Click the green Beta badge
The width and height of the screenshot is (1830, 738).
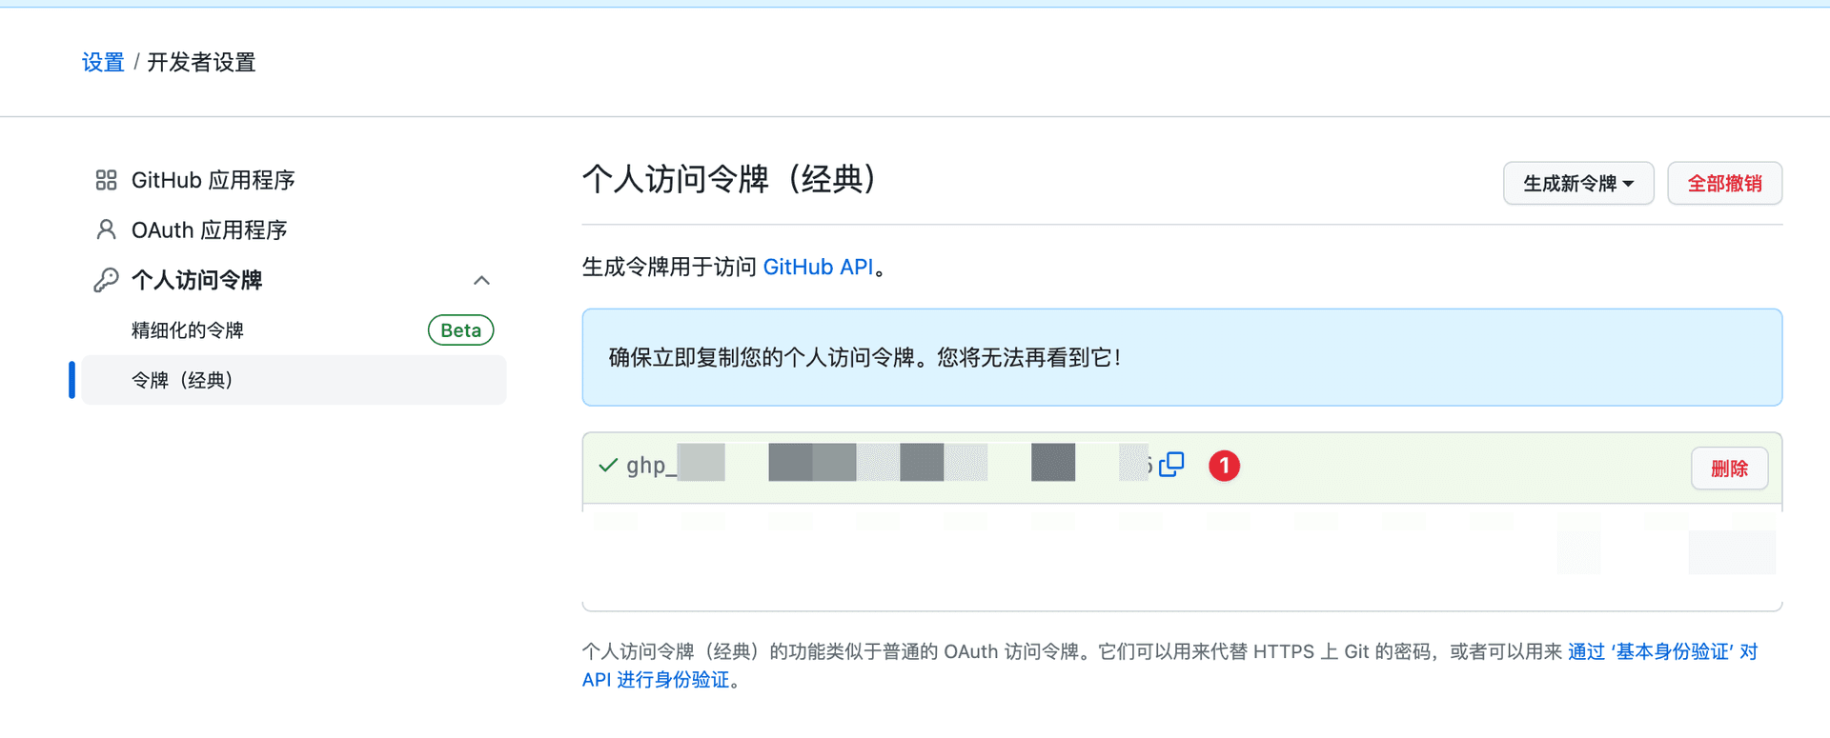460,330
